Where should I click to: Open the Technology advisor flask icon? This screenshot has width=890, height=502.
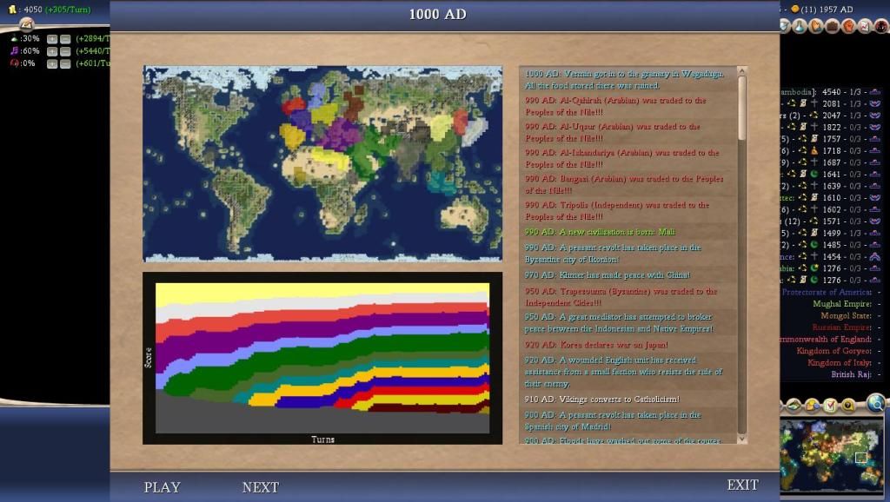click(x=800, y=25)
